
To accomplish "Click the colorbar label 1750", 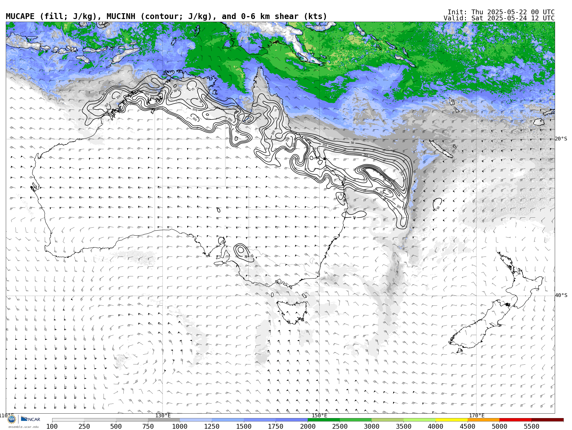I will (276, 426).
